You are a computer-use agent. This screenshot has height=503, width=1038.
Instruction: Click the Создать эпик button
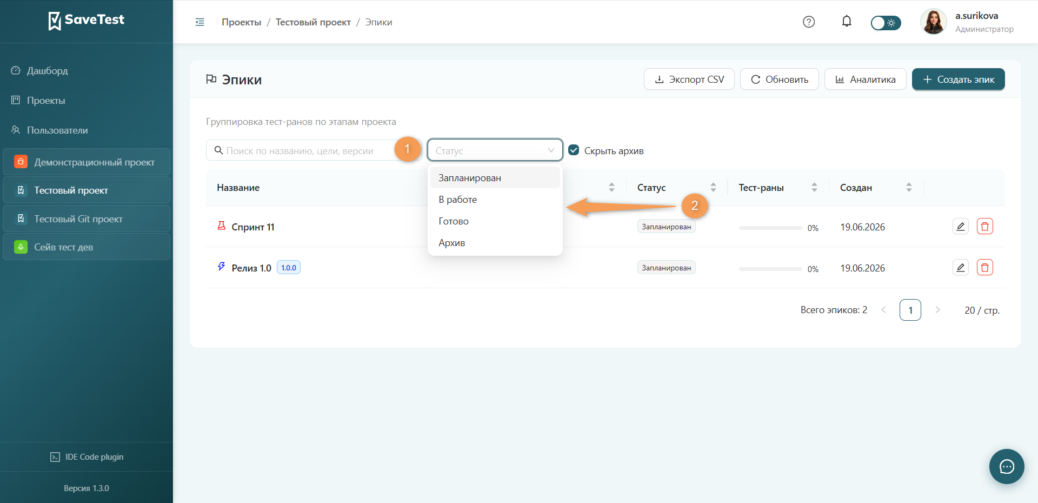958,80
